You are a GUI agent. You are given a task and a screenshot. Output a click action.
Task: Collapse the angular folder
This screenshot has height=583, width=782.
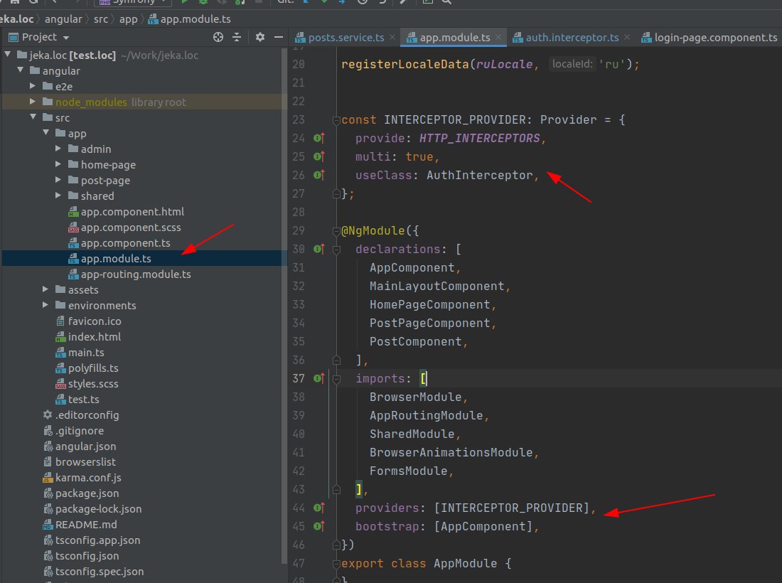coord(21,70)
